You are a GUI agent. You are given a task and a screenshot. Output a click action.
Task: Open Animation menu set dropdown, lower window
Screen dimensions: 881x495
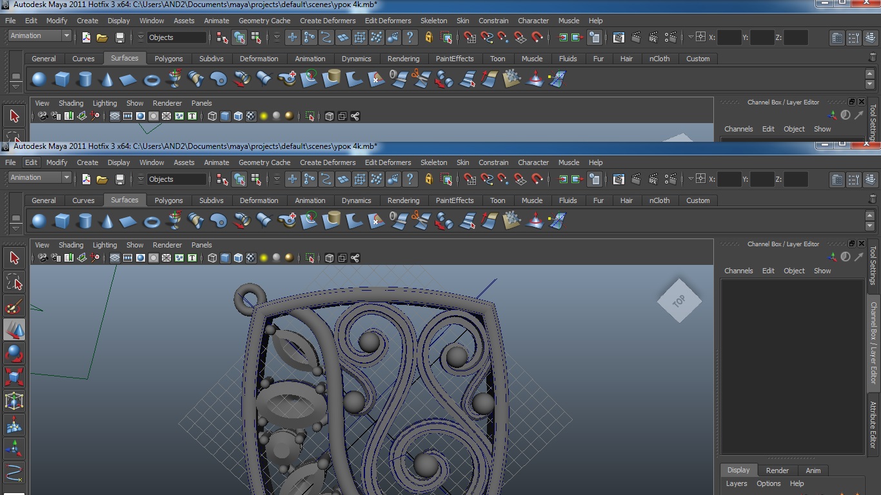39,177
